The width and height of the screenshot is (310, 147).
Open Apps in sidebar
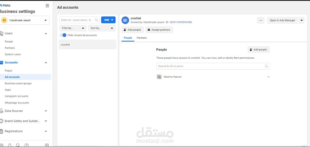click(8, 90)
